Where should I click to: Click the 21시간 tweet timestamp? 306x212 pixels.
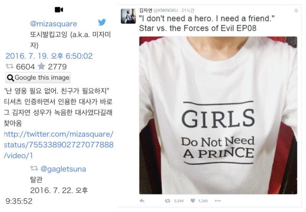click(188, 10)
